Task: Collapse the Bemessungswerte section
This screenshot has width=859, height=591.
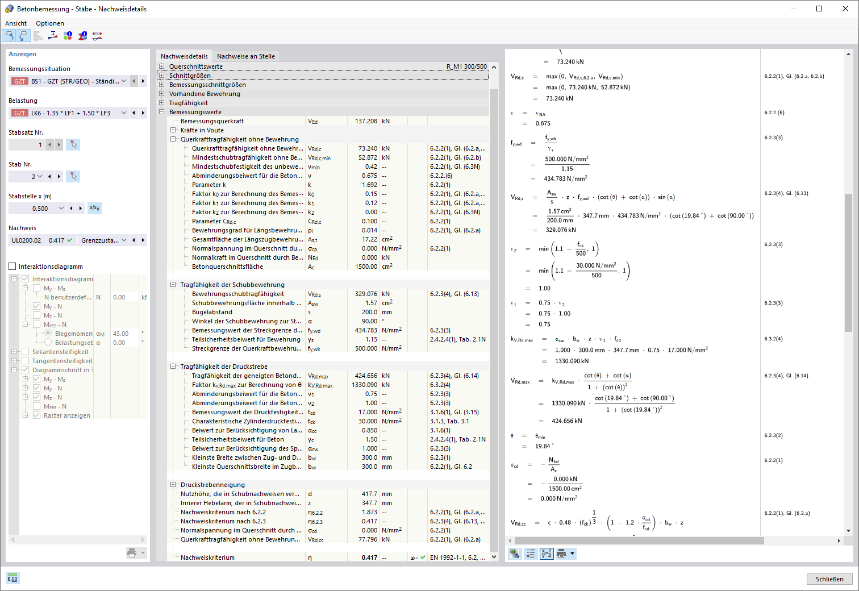Action: (162, 112)
